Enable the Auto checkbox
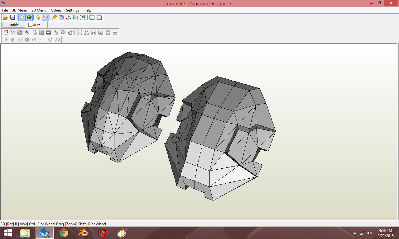399x239 pixels. point(30,25)
